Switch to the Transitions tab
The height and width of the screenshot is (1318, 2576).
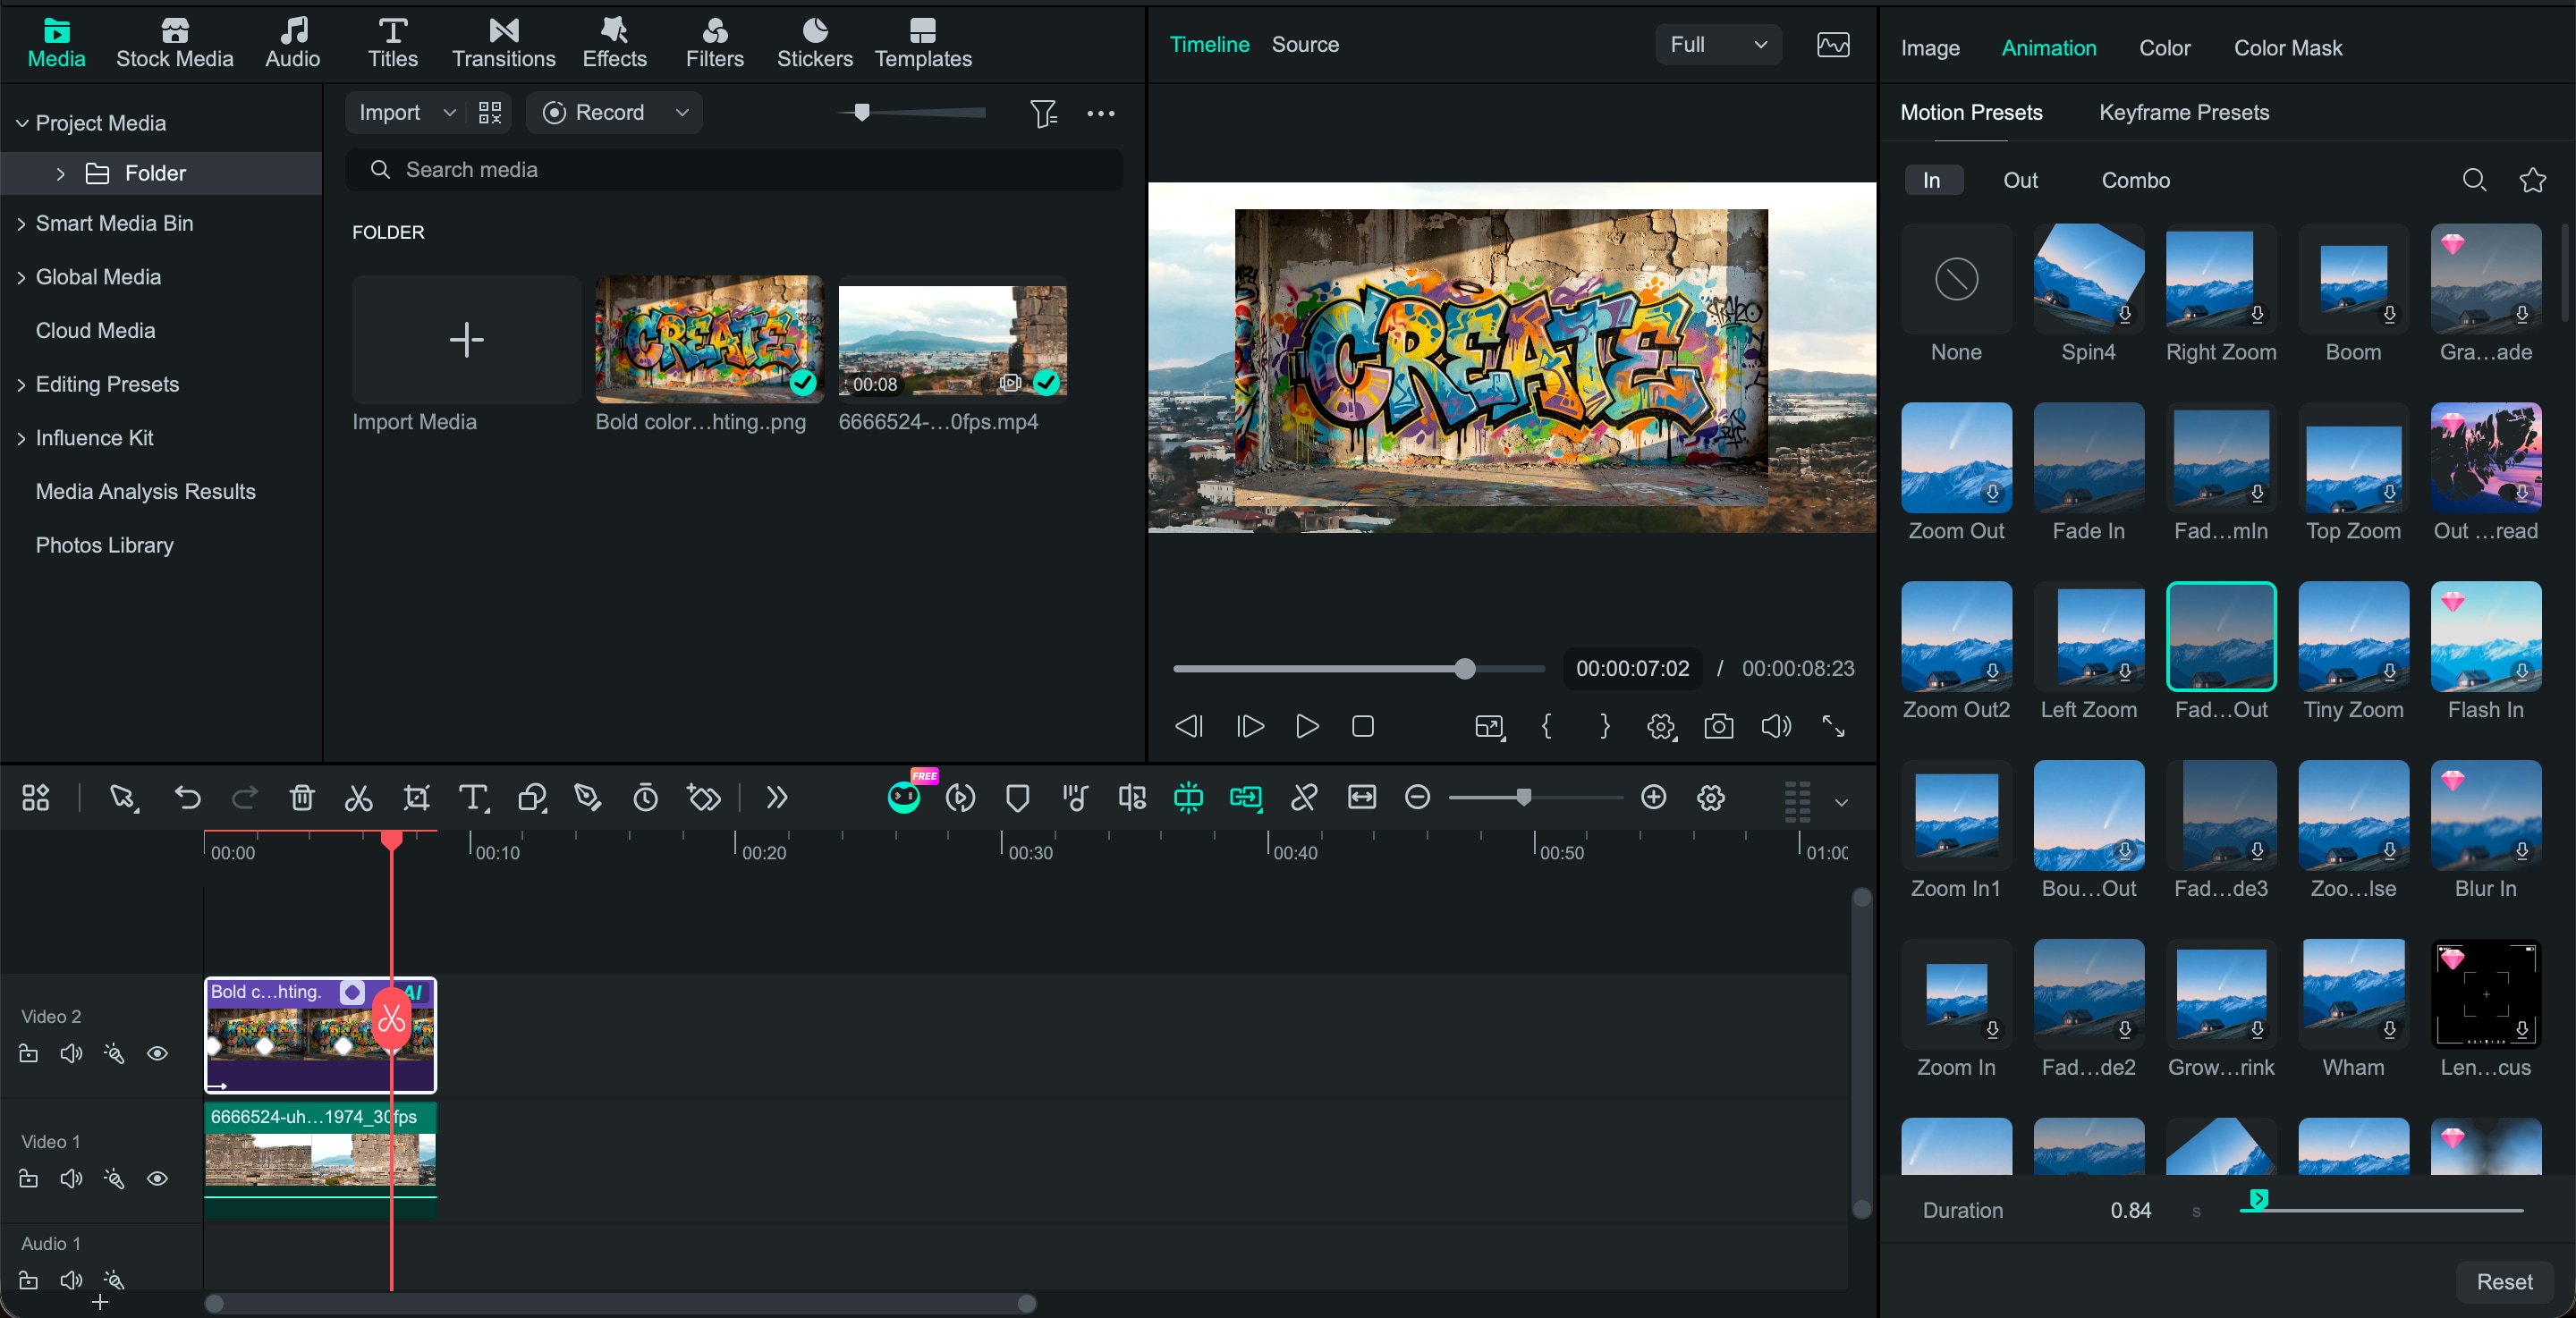[x=503, y=44]
